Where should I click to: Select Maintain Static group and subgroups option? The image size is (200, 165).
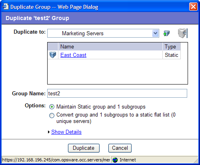pos(52,107)
